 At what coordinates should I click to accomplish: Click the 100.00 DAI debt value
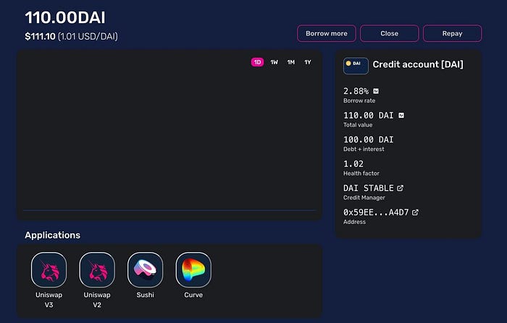tap(368, 139)
